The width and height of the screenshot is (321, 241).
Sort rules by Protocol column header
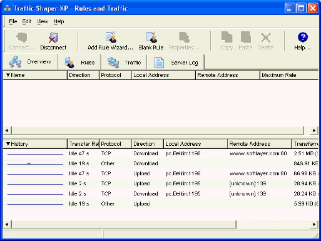115,75
